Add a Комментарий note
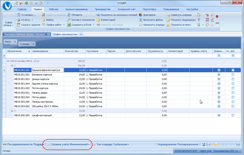 [106, 20]
